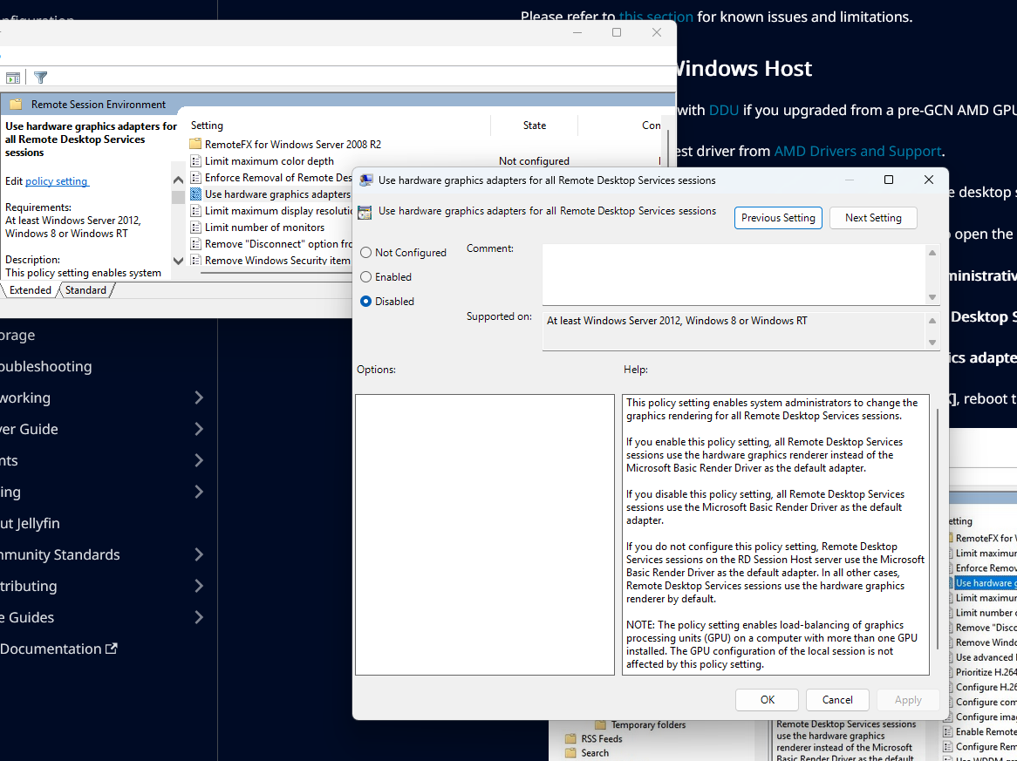Screen dimensions: 1017x761
Task: Select the Limit maximum color depth policy icon
Action: click(x=195, y=161)
